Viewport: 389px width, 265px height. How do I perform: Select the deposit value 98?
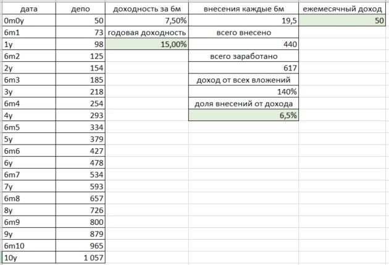pos(80,44)
